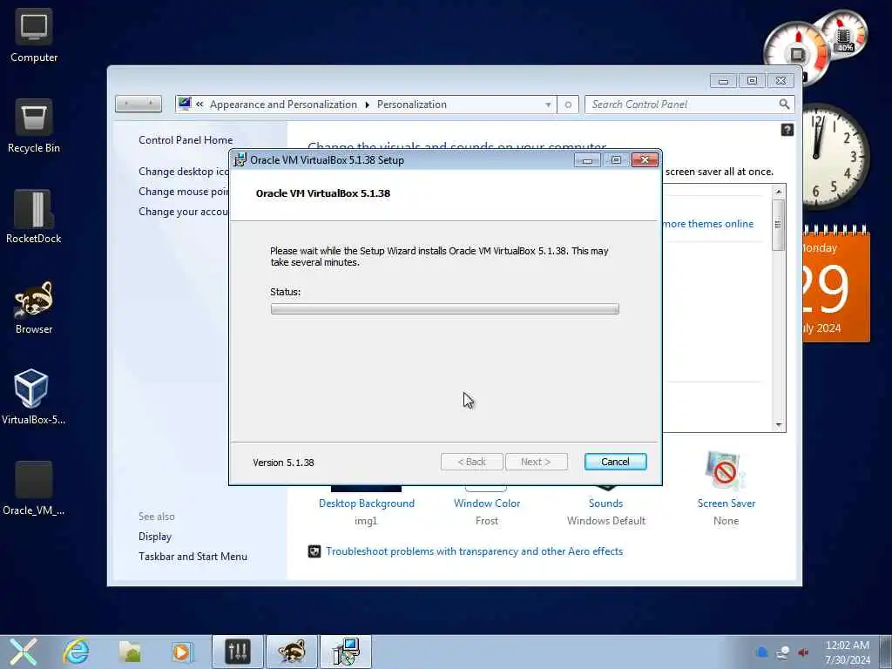Click the search magnifier in Control Panel
The width and height of the screenshot is (892, 669).
point(784,105)
